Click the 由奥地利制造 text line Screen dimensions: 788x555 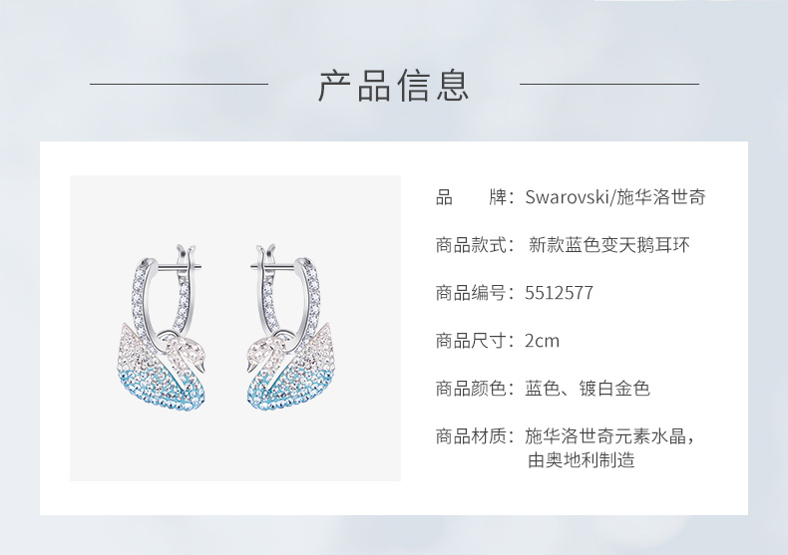pos(582,459)
